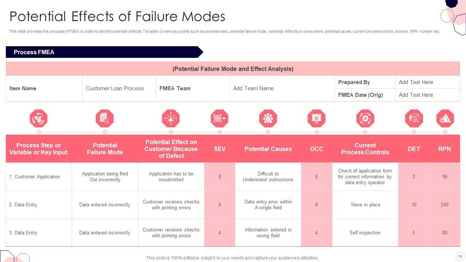Click the warning triangle gear icon above RPN
Screen dimensions: 466x262
click(445, 119)
